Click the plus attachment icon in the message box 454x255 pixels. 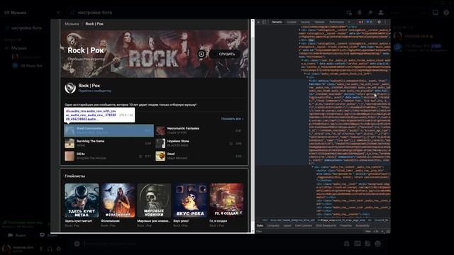[77, 244]
